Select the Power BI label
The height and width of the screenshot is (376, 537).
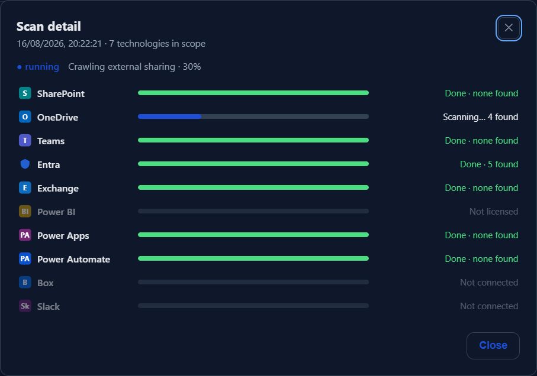[x=56, y=212]
